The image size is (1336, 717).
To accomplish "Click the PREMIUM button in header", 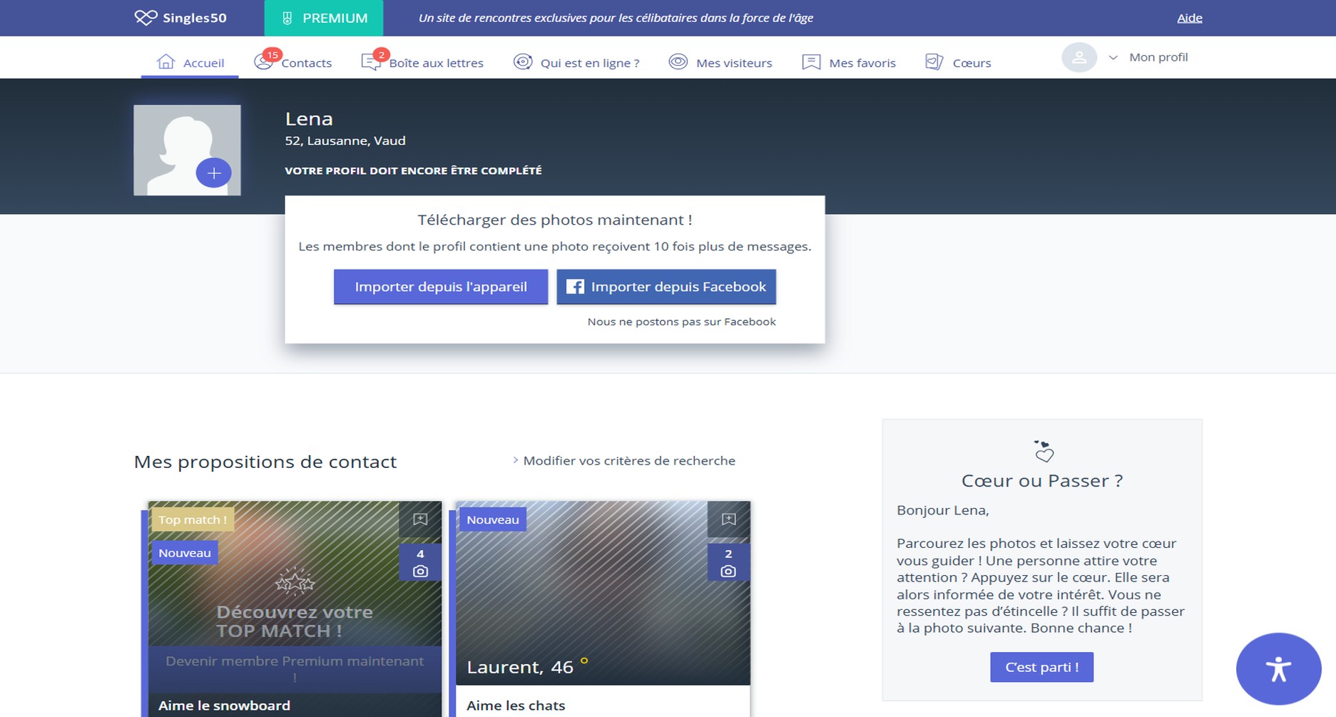I will pyautogui.click(x=324, y=18).
